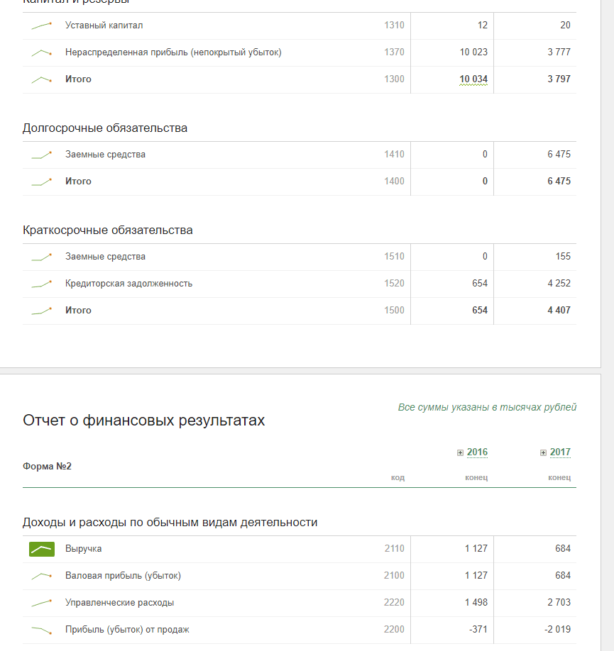614x651 pixels.
Task: Click the Управленческие расходы row label
Action: click(119, 603)
